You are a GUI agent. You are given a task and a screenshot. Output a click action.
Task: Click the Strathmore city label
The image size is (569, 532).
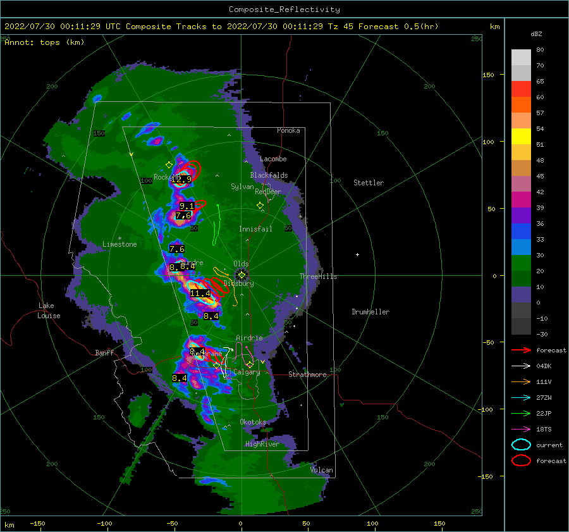coord(307,374)
